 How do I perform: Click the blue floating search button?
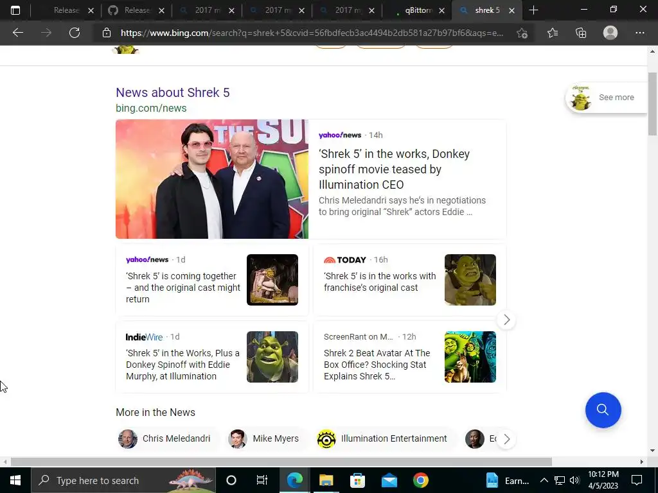pos(603,410)
